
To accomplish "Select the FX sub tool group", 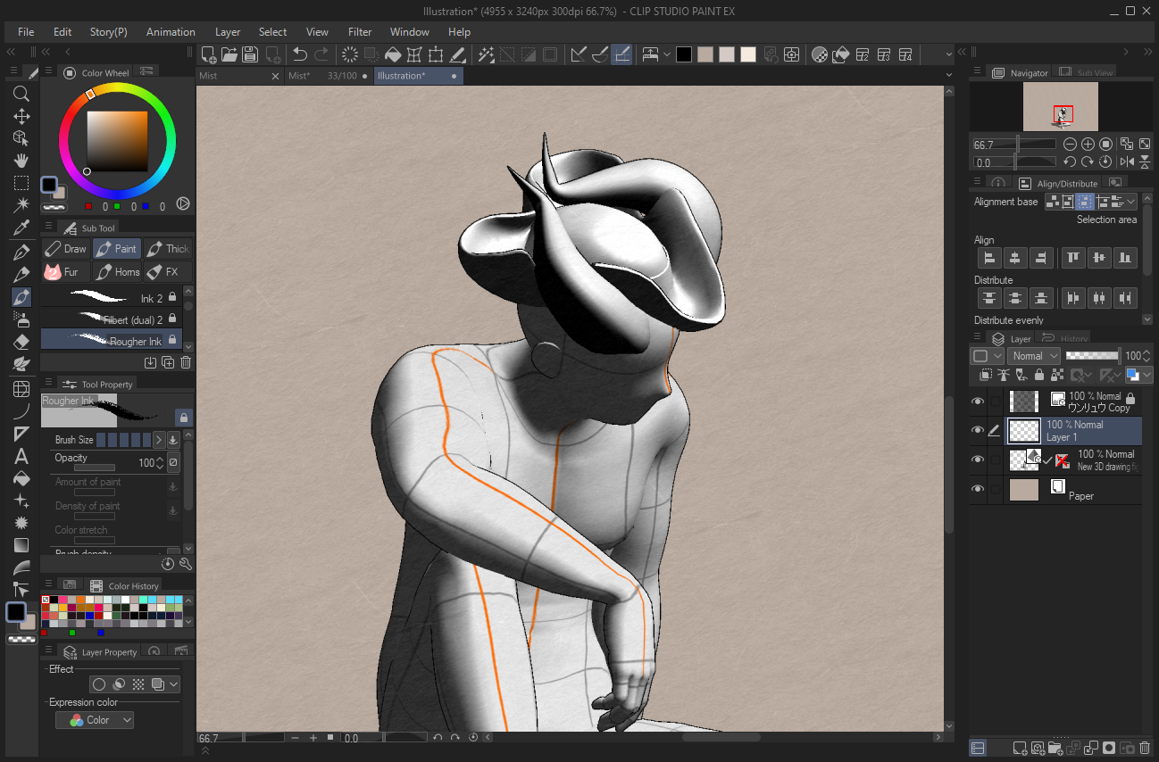I will tap(168, 271).
